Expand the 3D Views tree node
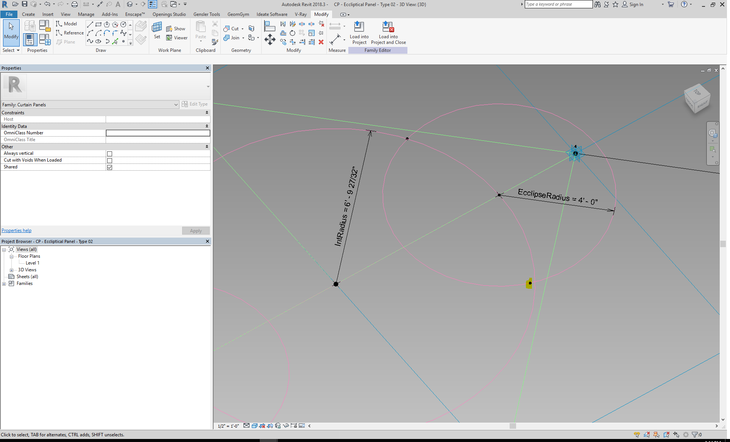730x442 pixels. tap(12, 270)
